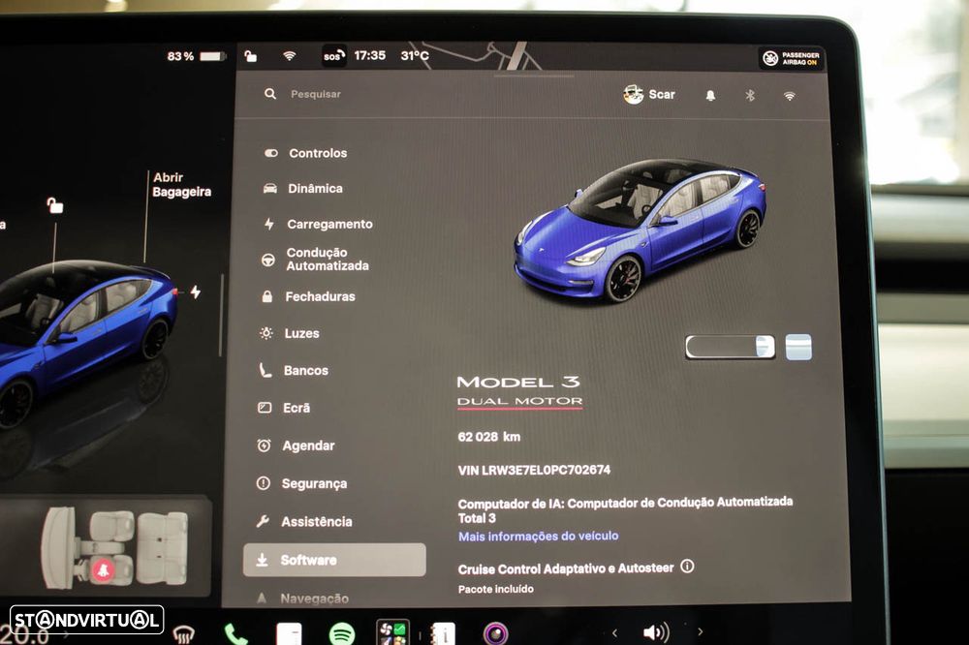This screenshot has width=969, height=645.
Task: Tap the 17:35 clock
Action: (x=369, y=55)
